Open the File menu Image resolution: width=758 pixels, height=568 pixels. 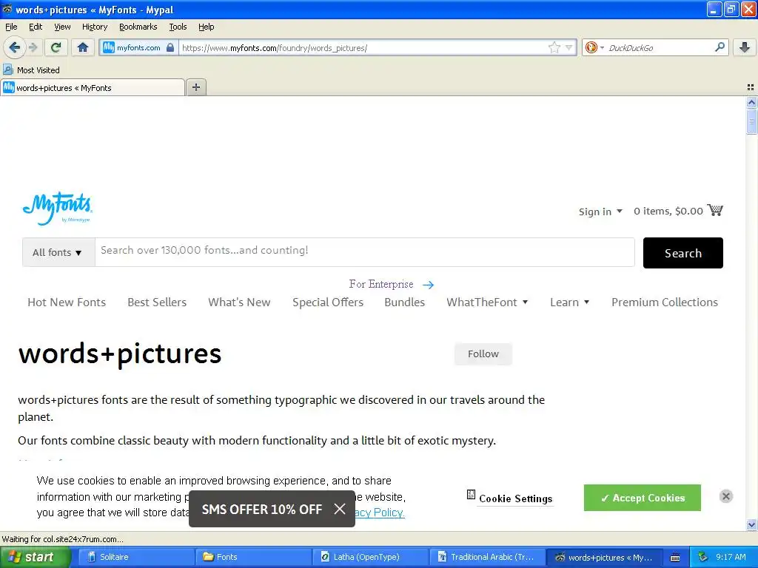[x=11, y=27]
